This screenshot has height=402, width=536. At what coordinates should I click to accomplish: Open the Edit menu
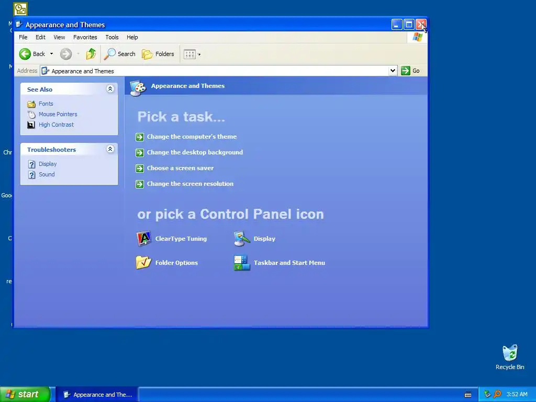click(x=40, y=37)
